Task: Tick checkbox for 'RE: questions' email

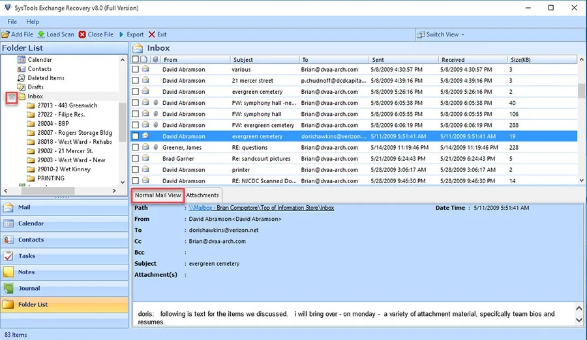Action: tap(135, 147)
